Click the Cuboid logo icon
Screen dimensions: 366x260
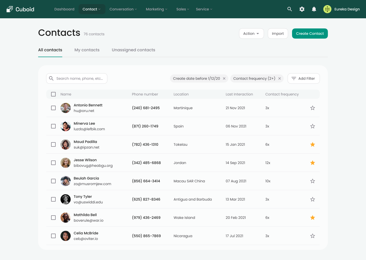pos(10,9)
